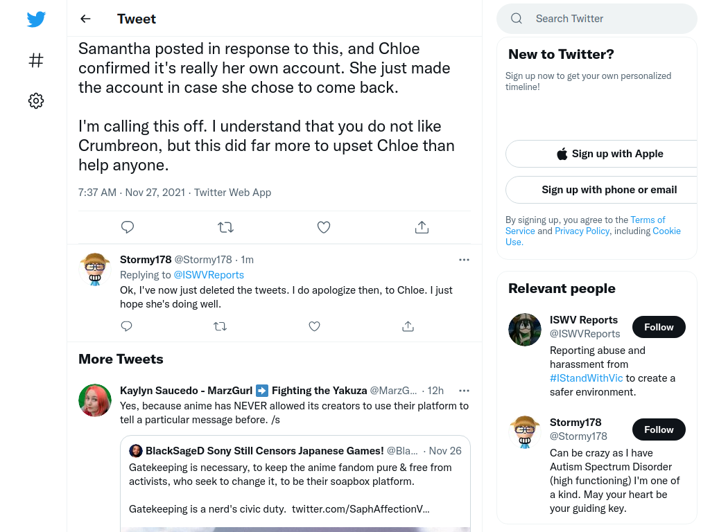The image size is (710, 532).
Task: Open the @ISWVReports mention in reply
Action: [209, 275]
